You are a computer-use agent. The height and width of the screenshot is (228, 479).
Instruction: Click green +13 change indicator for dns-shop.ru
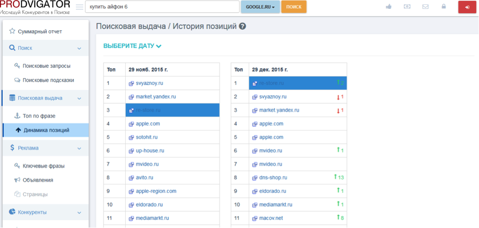pos(339,177)
